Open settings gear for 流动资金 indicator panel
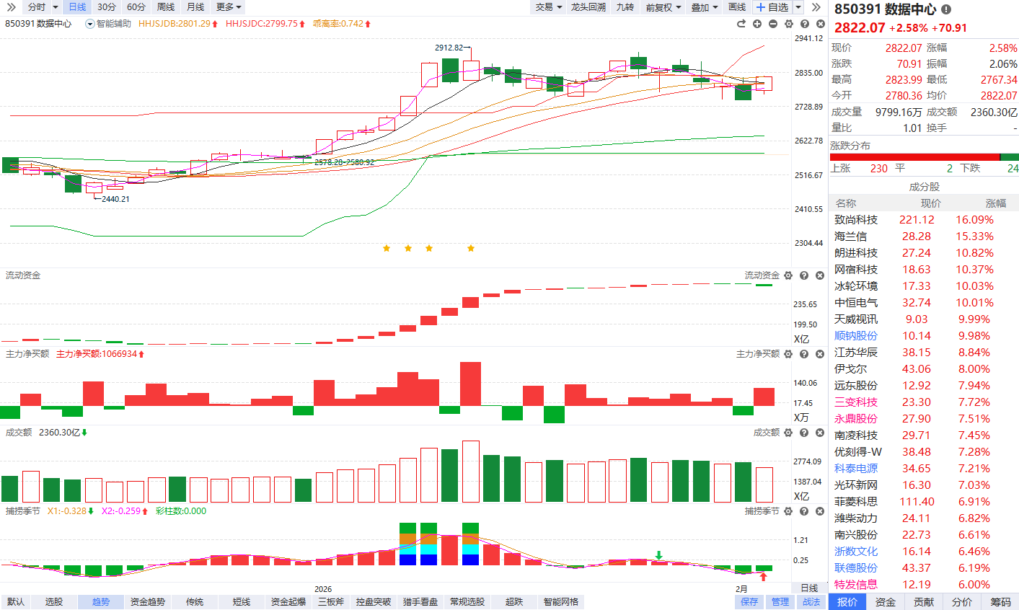The image size is (1019, 610). (788, 275)
